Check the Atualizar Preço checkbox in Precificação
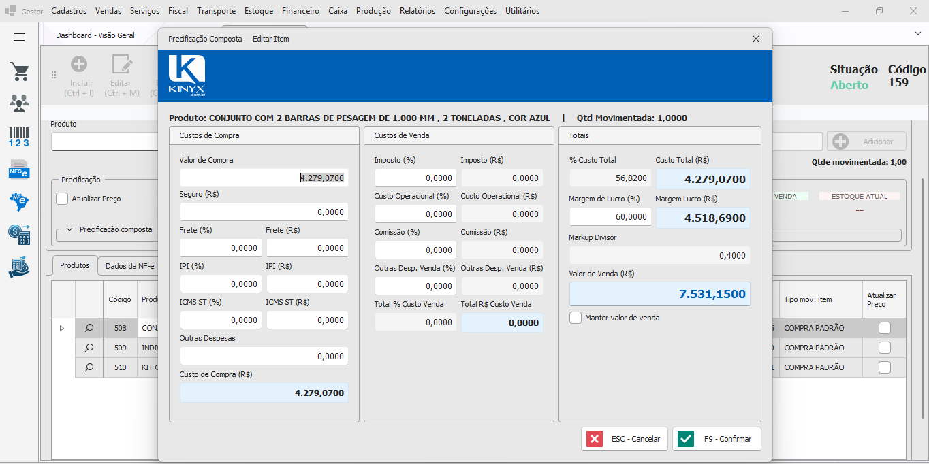929x464 pixels. point(62,199)
